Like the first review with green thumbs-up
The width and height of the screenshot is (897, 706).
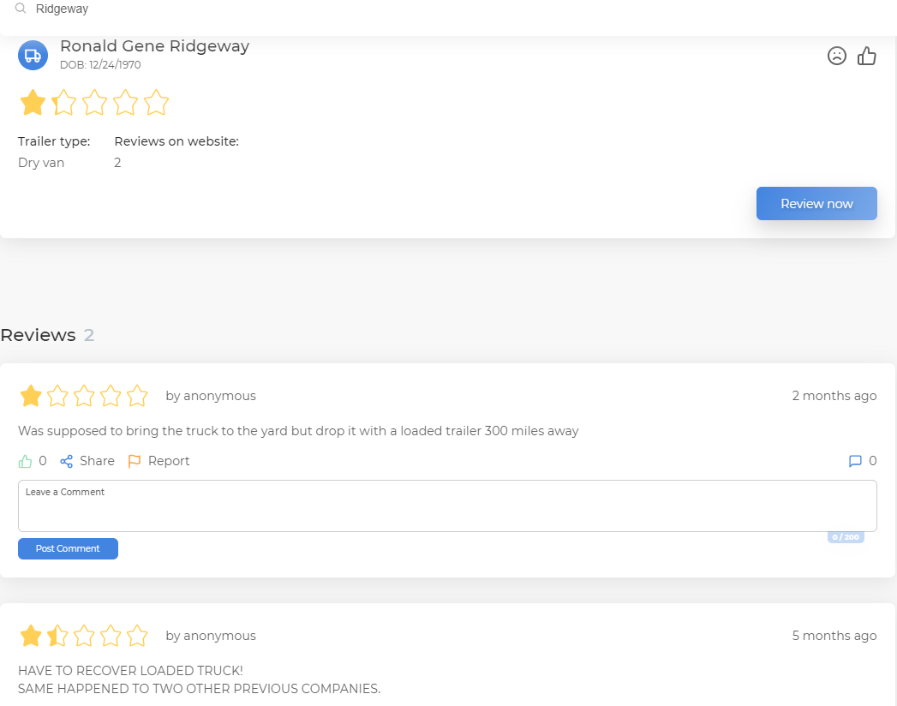(x=25, y=461)
